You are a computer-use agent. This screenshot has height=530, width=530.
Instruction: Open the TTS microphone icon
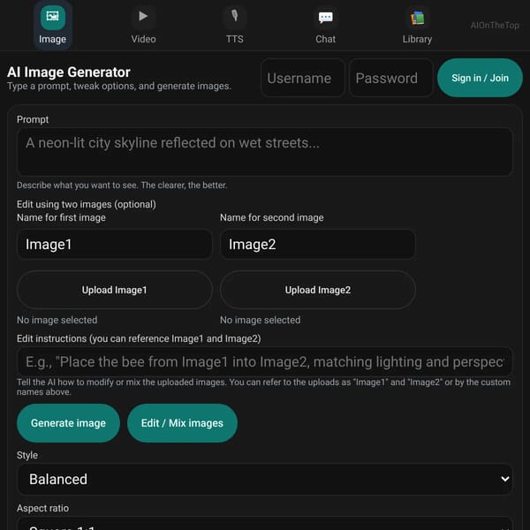pyautogui.click(x=235, y=16)
